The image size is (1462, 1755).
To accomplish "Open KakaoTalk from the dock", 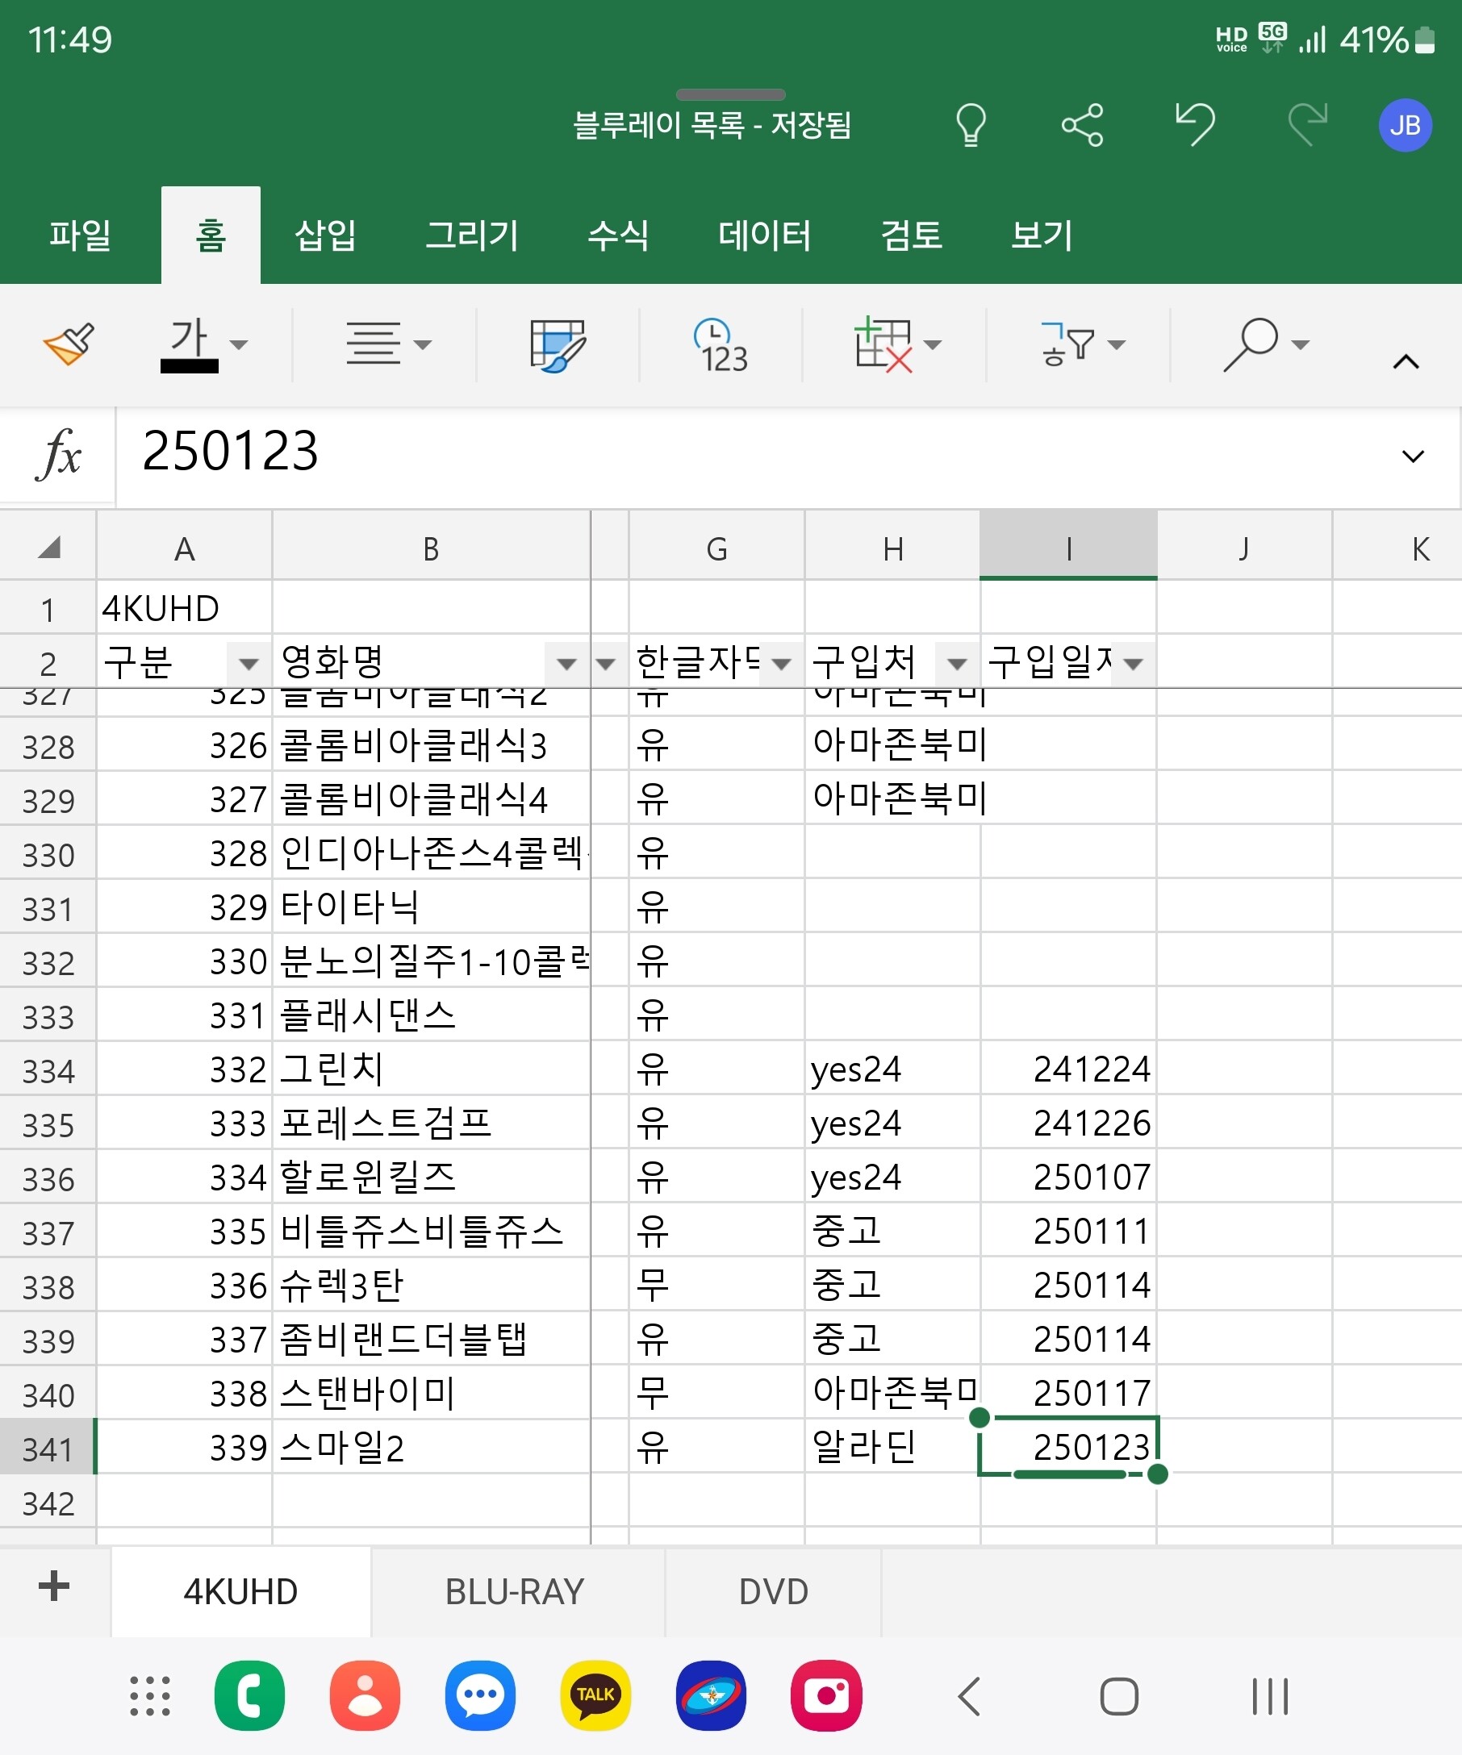I will (595, 1695).
